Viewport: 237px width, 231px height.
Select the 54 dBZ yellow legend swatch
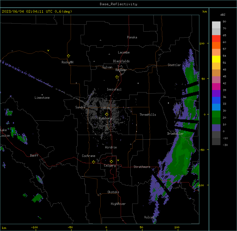point(216,59)
